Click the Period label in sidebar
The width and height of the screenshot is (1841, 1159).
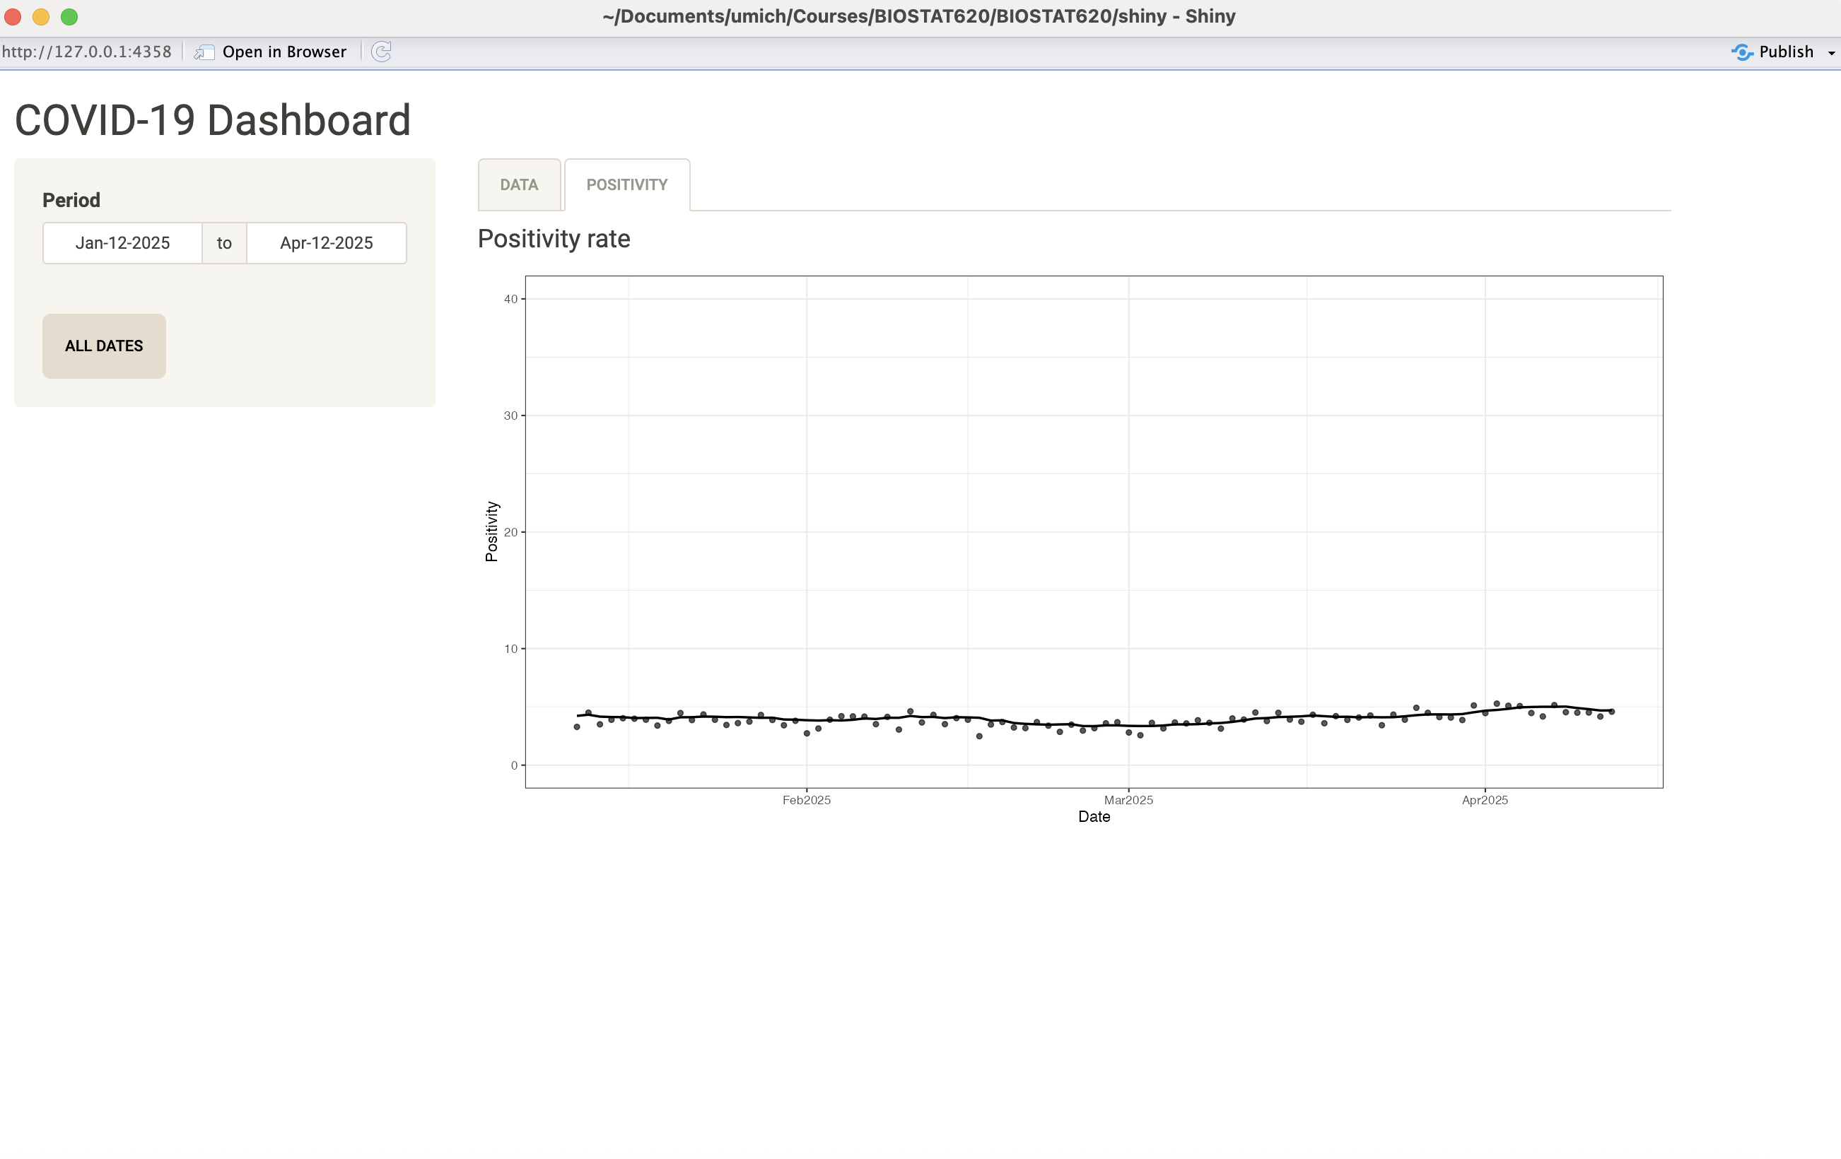(x=71, y=200)
